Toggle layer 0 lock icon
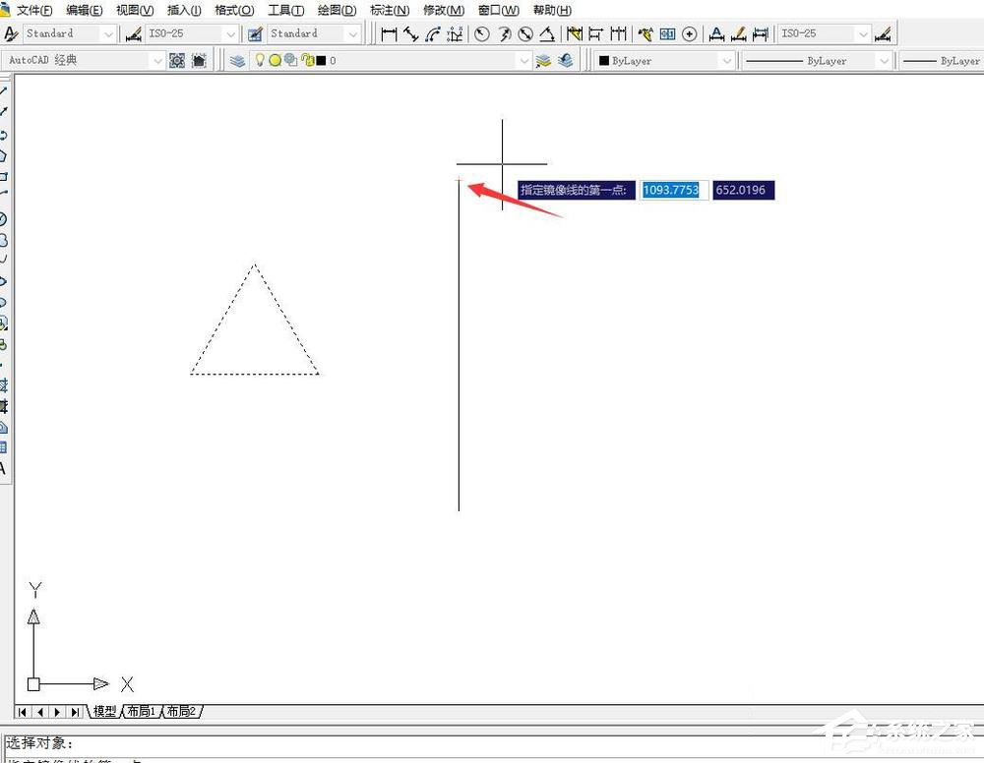Image resolution: width=984 pixels, height=763 pixels. tap(307, 61)
